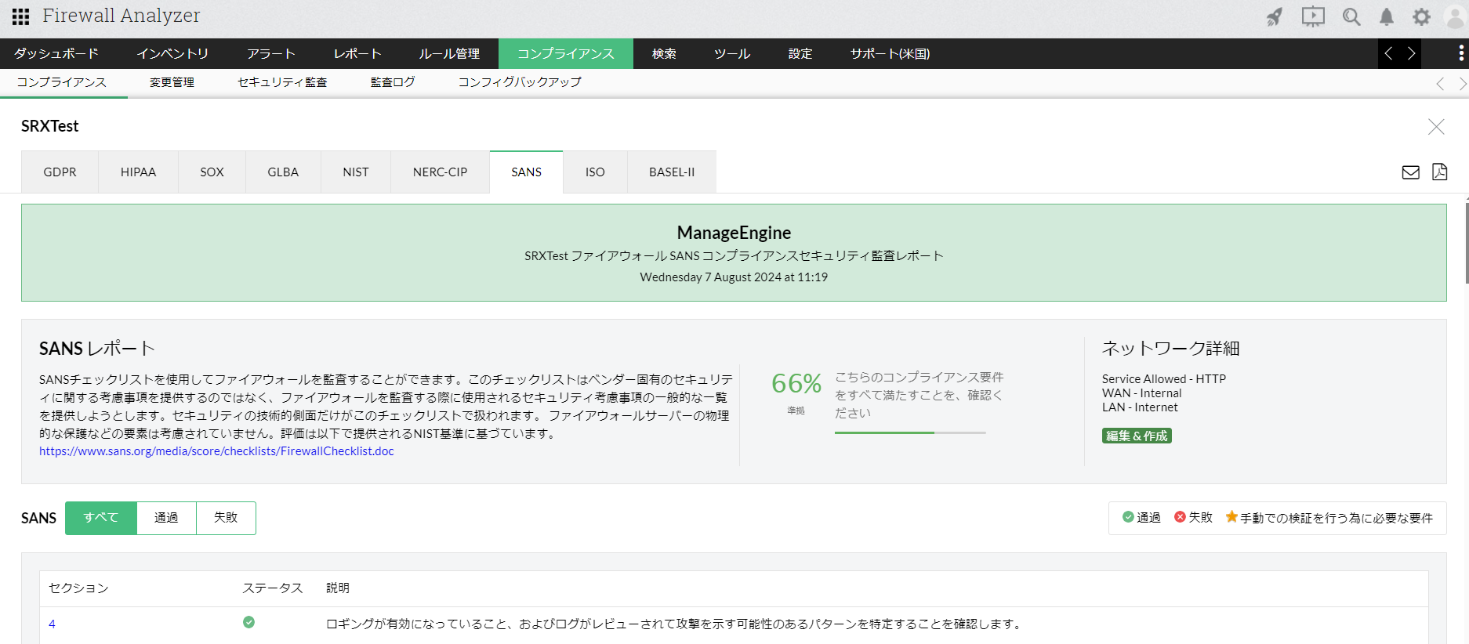Open the ツール menu

[732, 53]
